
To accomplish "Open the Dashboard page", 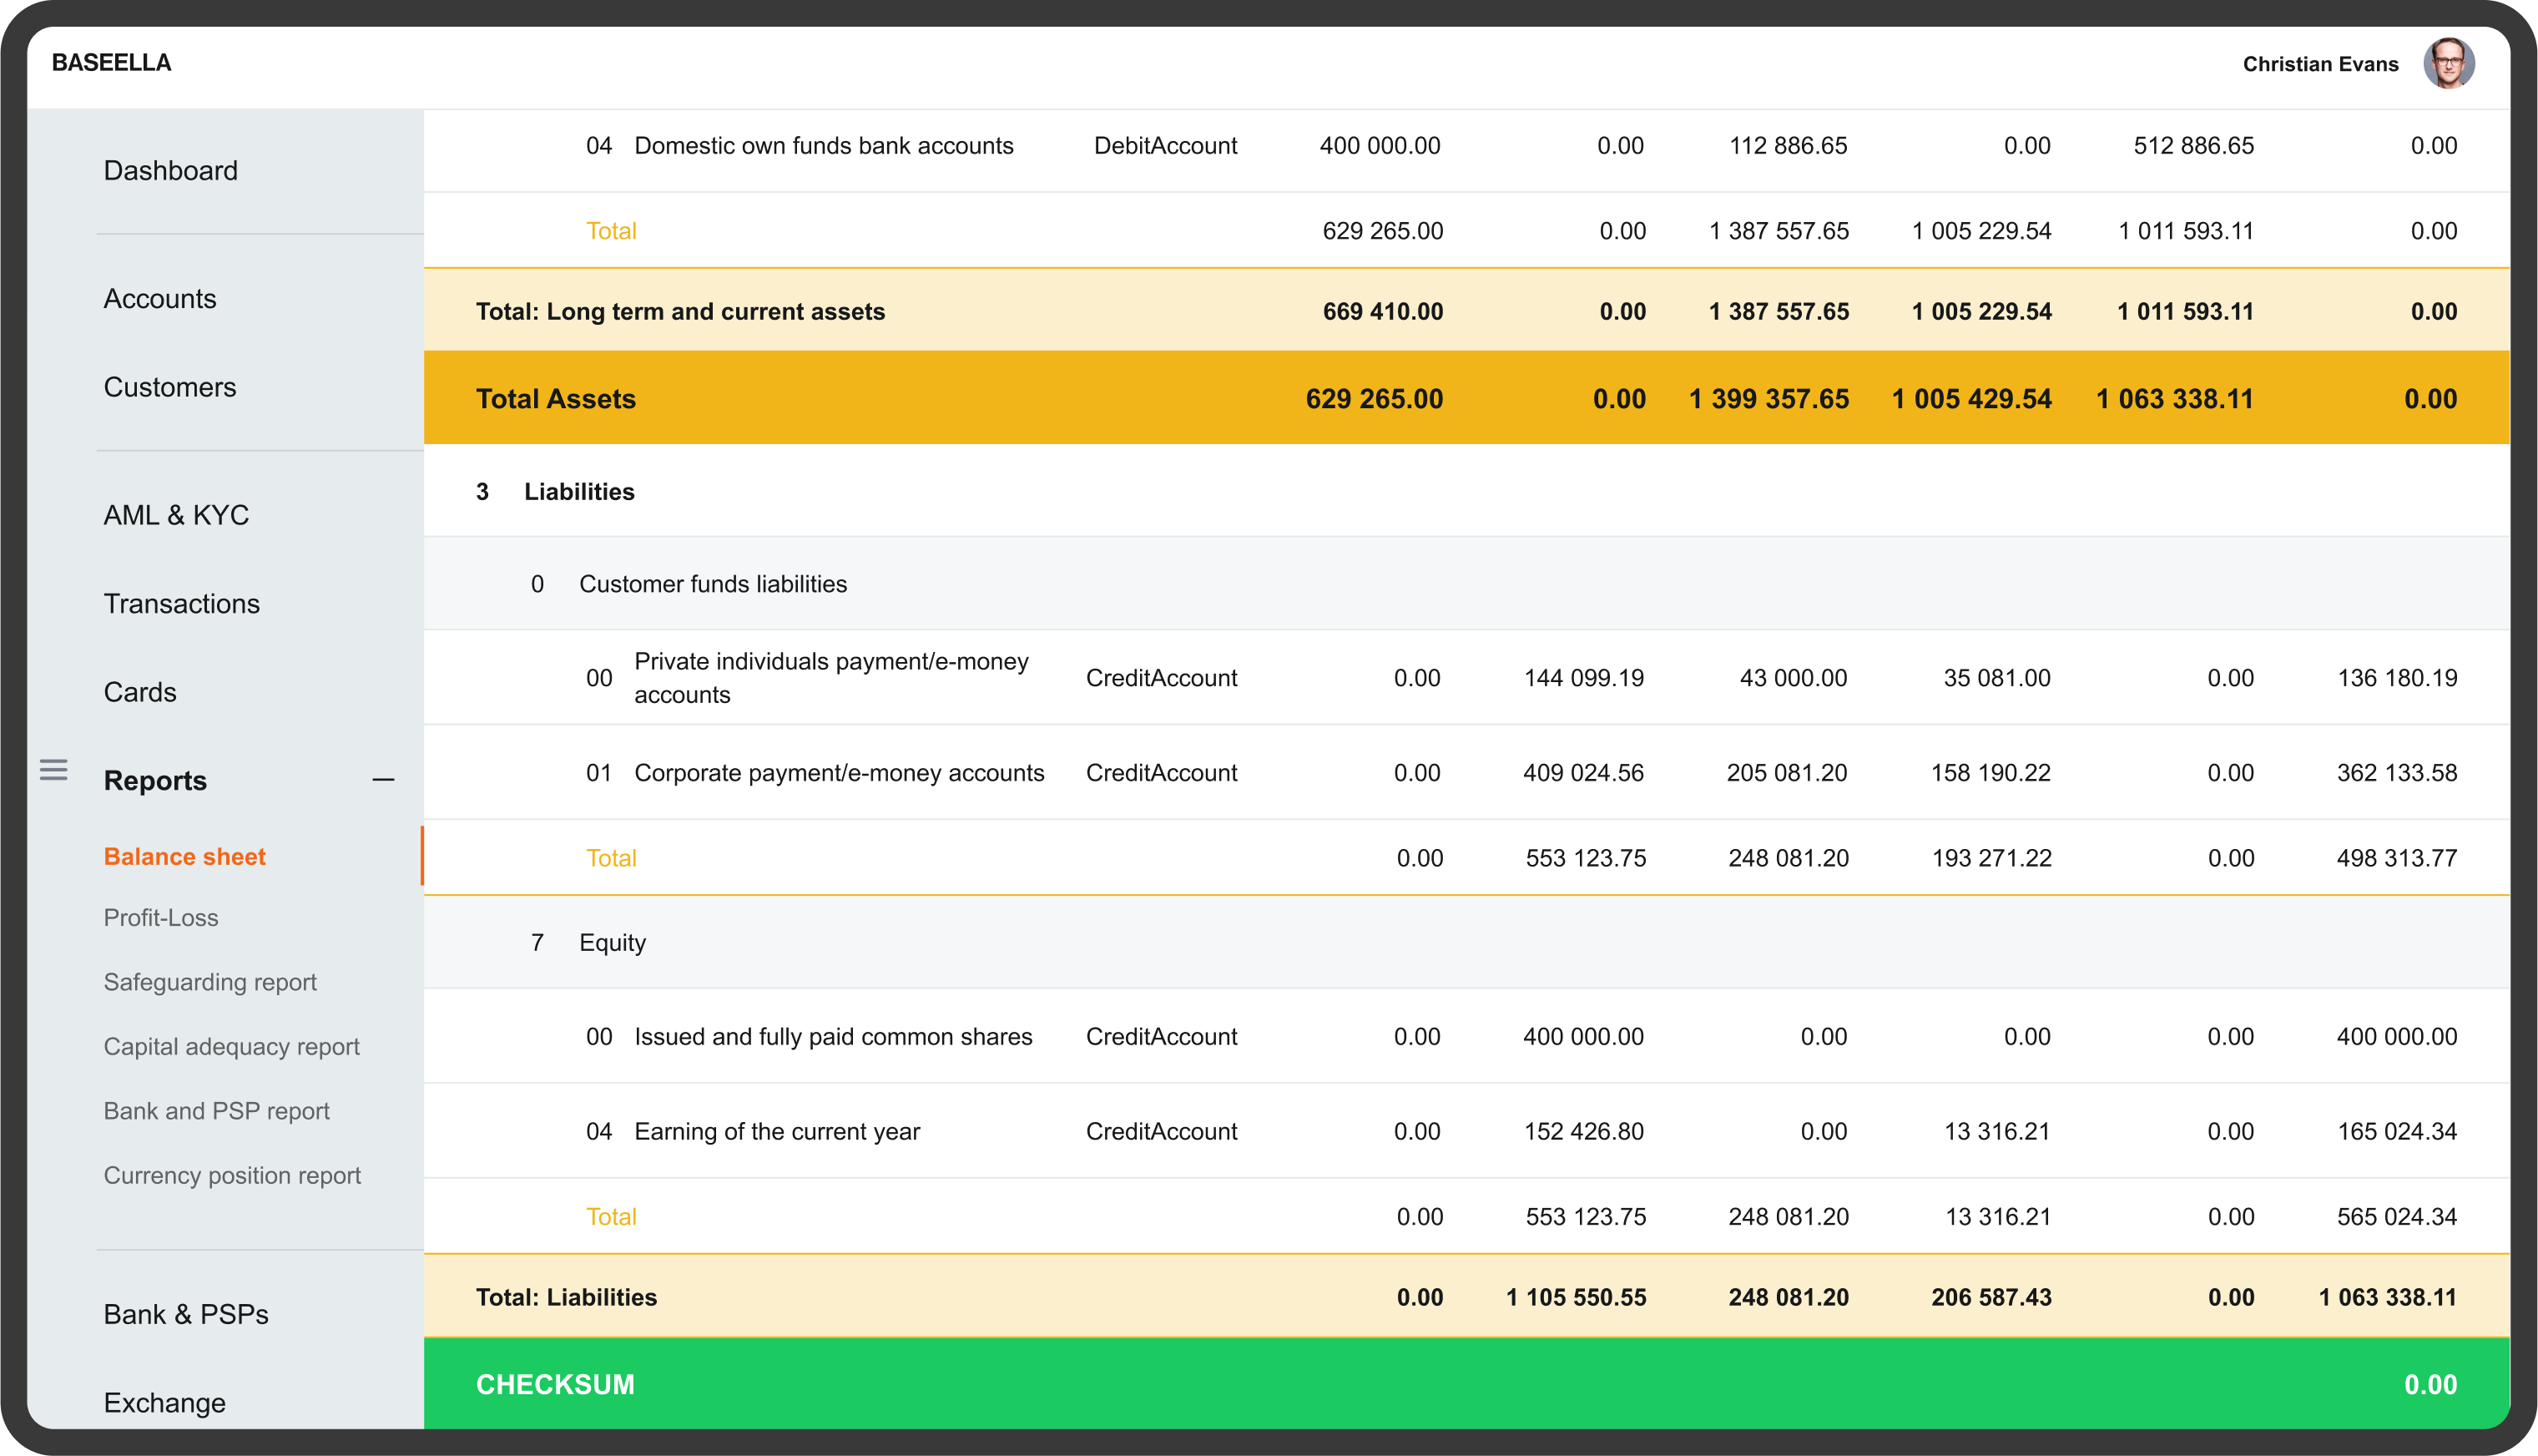I will (x=171, y=171).
